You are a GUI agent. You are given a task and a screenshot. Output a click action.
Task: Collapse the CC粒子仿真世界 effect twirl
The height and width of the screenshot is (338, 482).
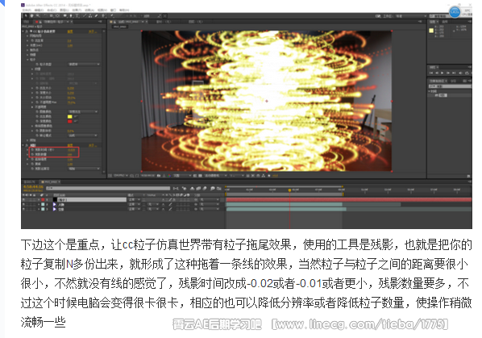point(23,31)
